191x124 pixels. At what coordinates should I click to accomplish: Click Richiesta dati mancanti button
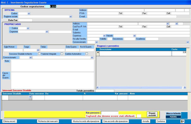pos(48,121)
